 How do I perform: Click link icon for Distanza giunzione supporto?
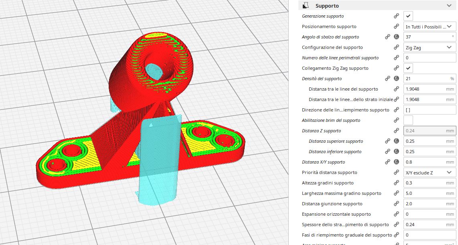tap(396, 204)
